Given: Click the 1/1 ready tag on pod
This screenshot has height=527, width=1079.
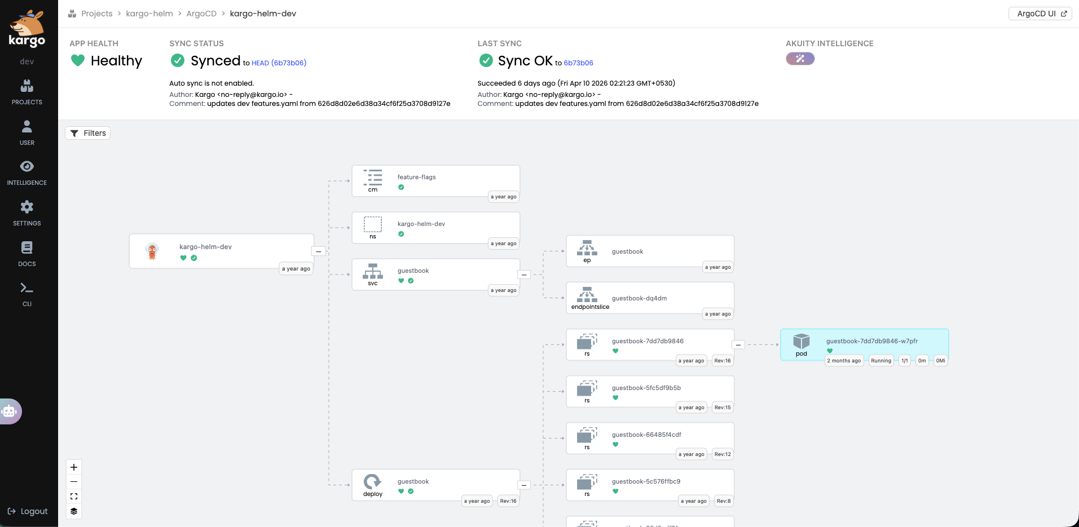Looking at the screenshot, I should 905,361.
